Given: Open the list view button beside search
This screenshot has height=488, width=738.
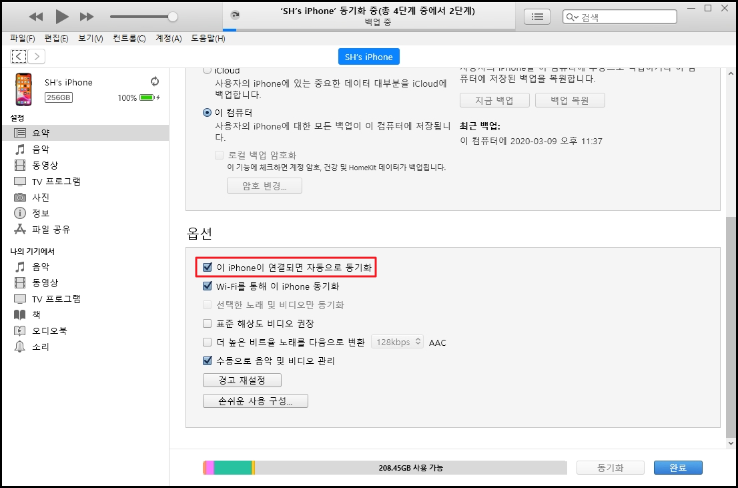Looking at the screenshot, I should point(537,17).
